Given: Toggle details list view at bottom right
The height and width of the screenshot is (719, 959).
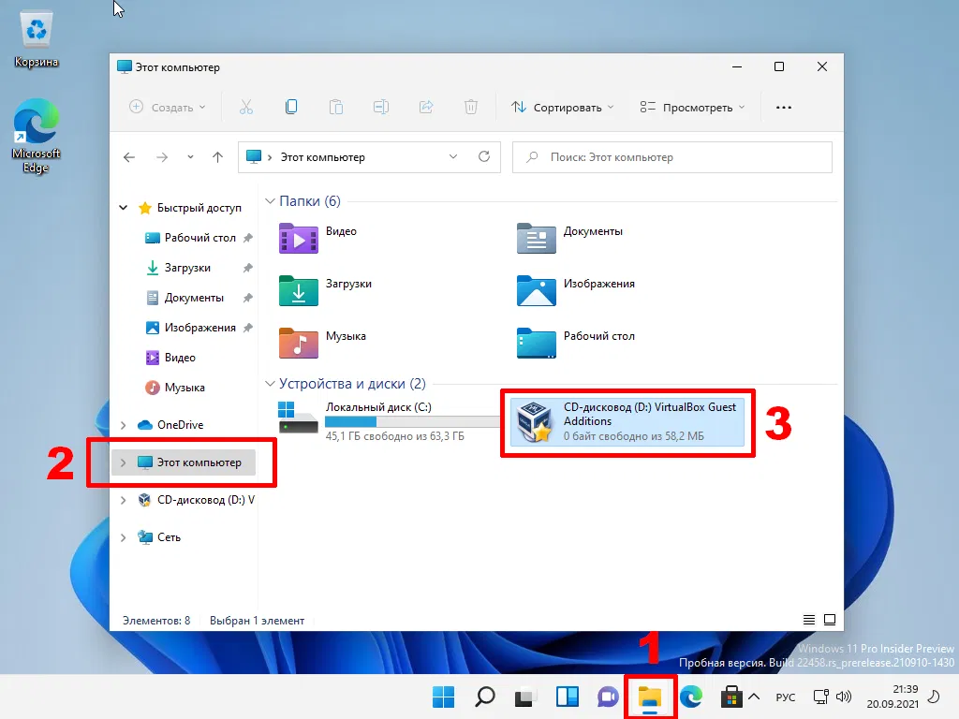Looking at the screenshot, I should coord(808,619).
